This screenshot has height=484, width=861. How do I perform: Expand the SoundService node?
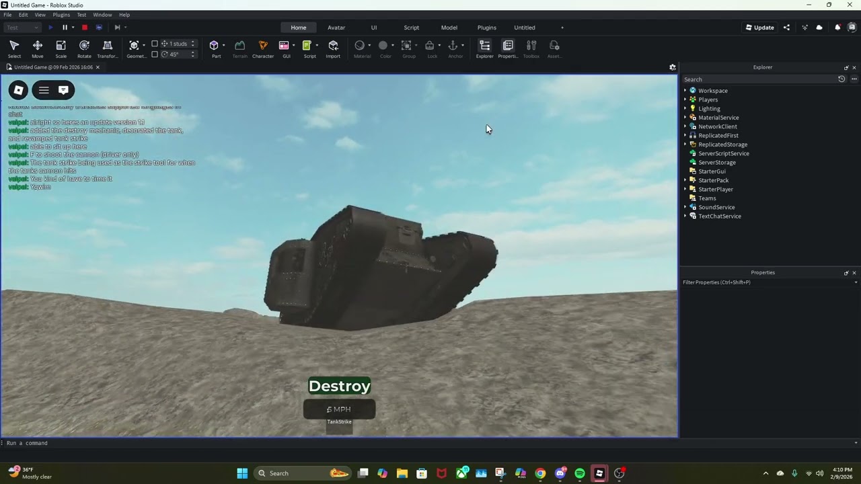[685, 207]
